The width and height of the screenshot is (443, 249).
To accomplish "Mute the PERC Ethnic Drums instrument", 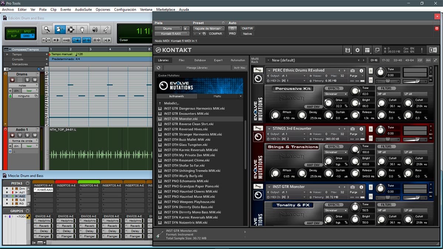I will tap(371, 80).
